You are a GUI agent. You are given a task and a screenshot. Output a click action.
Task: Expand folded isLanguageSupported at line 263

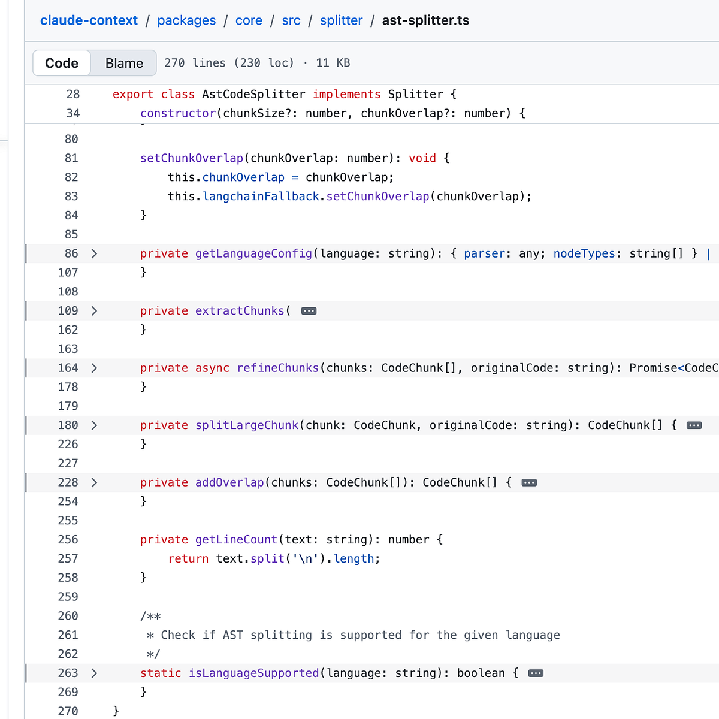[93, 673]
